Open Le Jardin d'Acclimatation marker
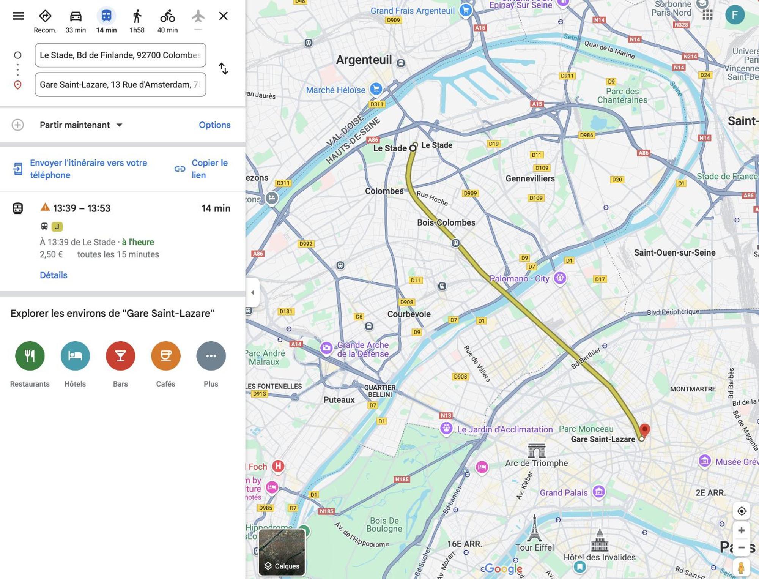This screenshot has width=759, height=579. (447, 429)
